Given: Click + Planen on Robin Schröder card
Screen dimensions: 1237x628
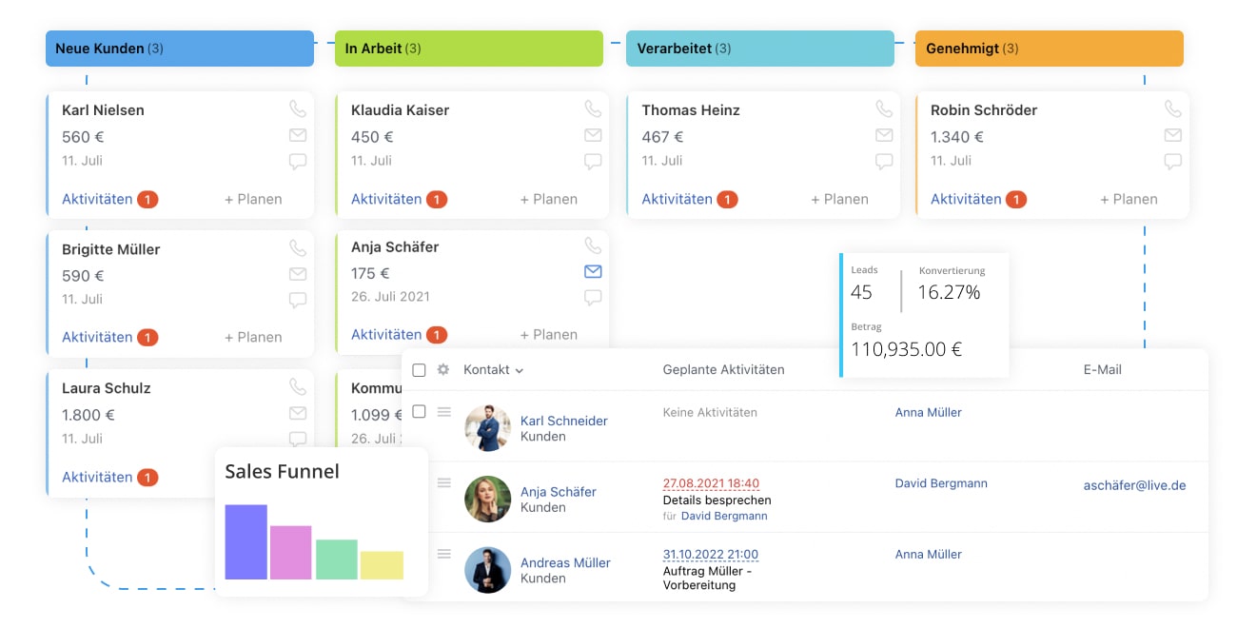Looking at the screenshot, I should tap(1129, 199).
